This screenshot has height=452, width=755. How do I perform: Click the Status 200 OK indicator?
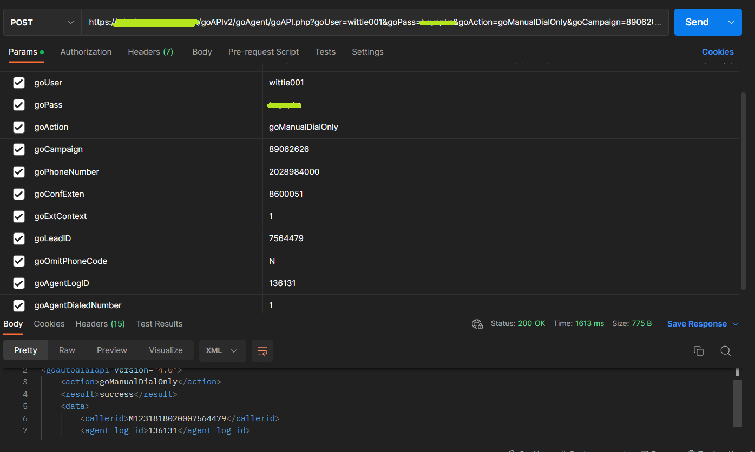click(518, 324)
